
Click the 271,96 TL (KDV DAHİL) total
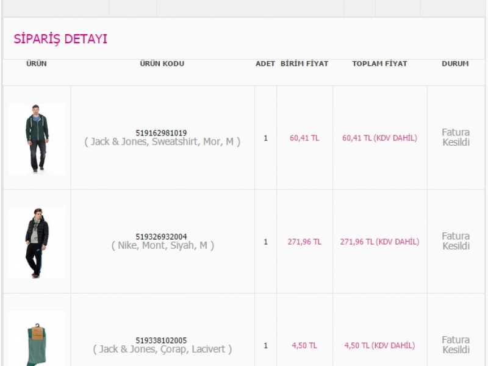pos(379,242)
